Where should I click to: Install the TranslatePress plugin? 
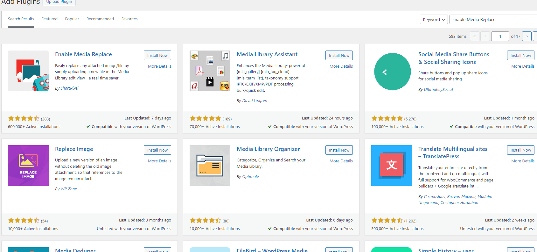[x=521, y=150]
